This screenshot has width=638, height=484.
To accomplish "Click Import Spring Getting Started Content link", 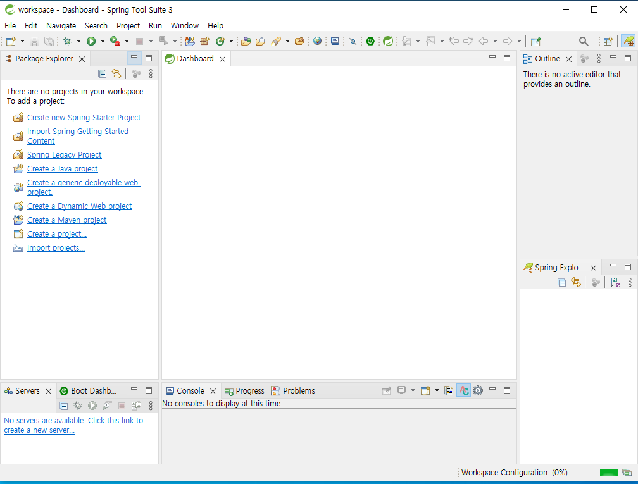I will coord(79,136).
